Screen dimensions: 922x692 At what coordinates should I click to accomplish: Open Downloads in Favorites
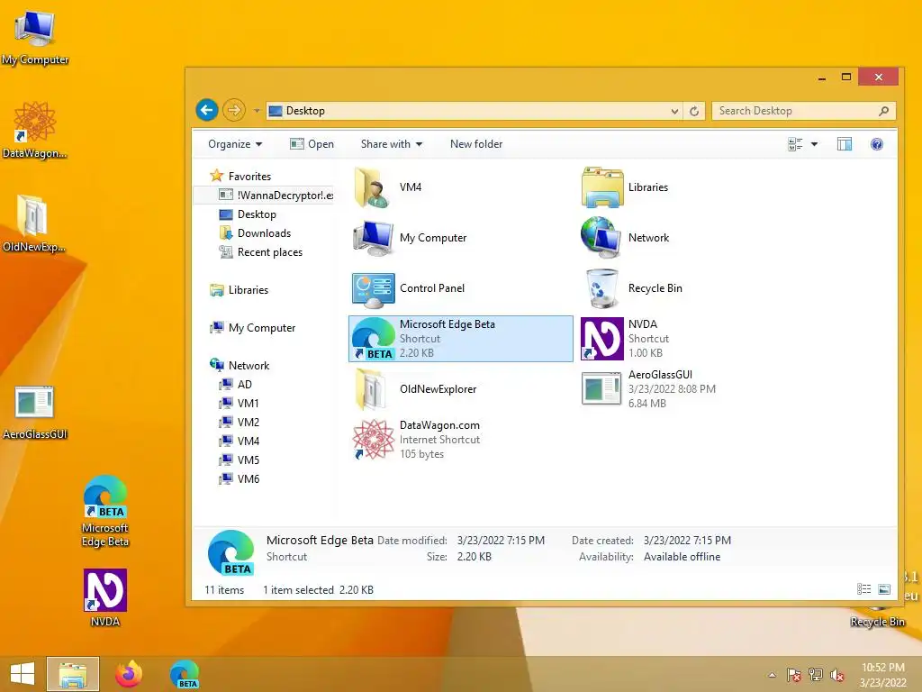pyautogui.click(x=255, y=233)
